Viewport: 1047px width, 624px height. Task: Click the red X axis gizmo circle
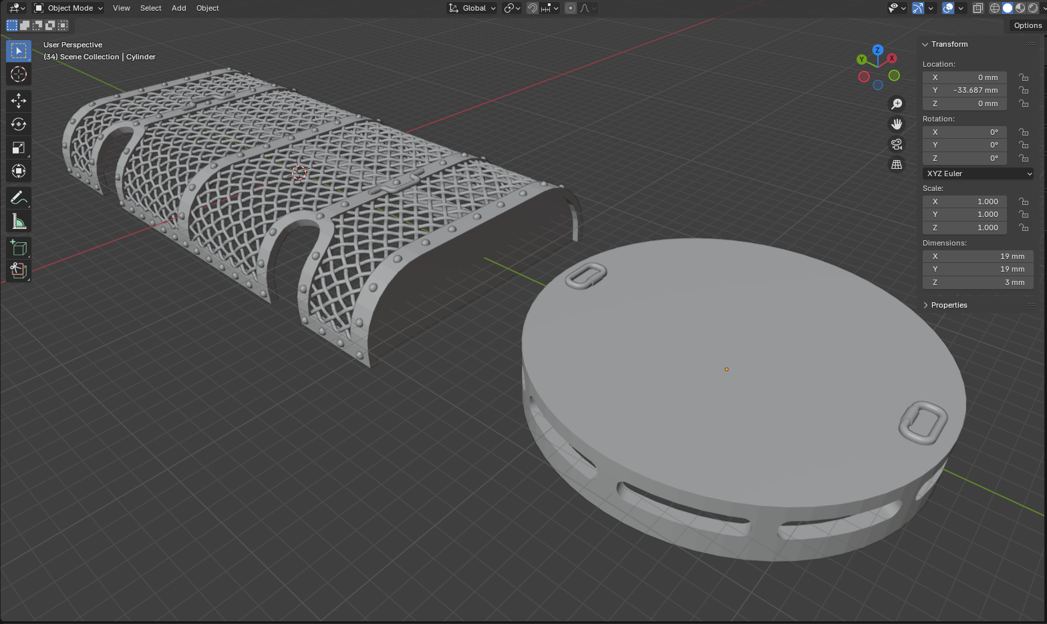(x=891, y=59)
